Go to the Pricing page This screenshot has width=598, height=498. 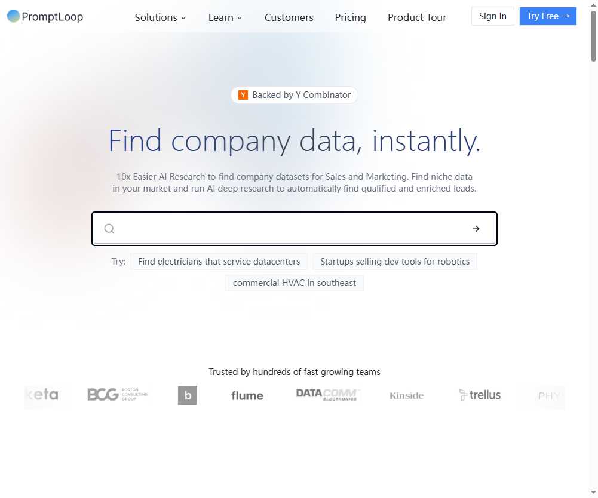[x=350, y=17]
